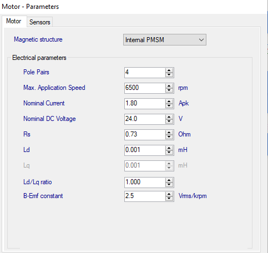
Task: Decrease Pole Pairs with down arrow
Action: (x=169, y=75)
